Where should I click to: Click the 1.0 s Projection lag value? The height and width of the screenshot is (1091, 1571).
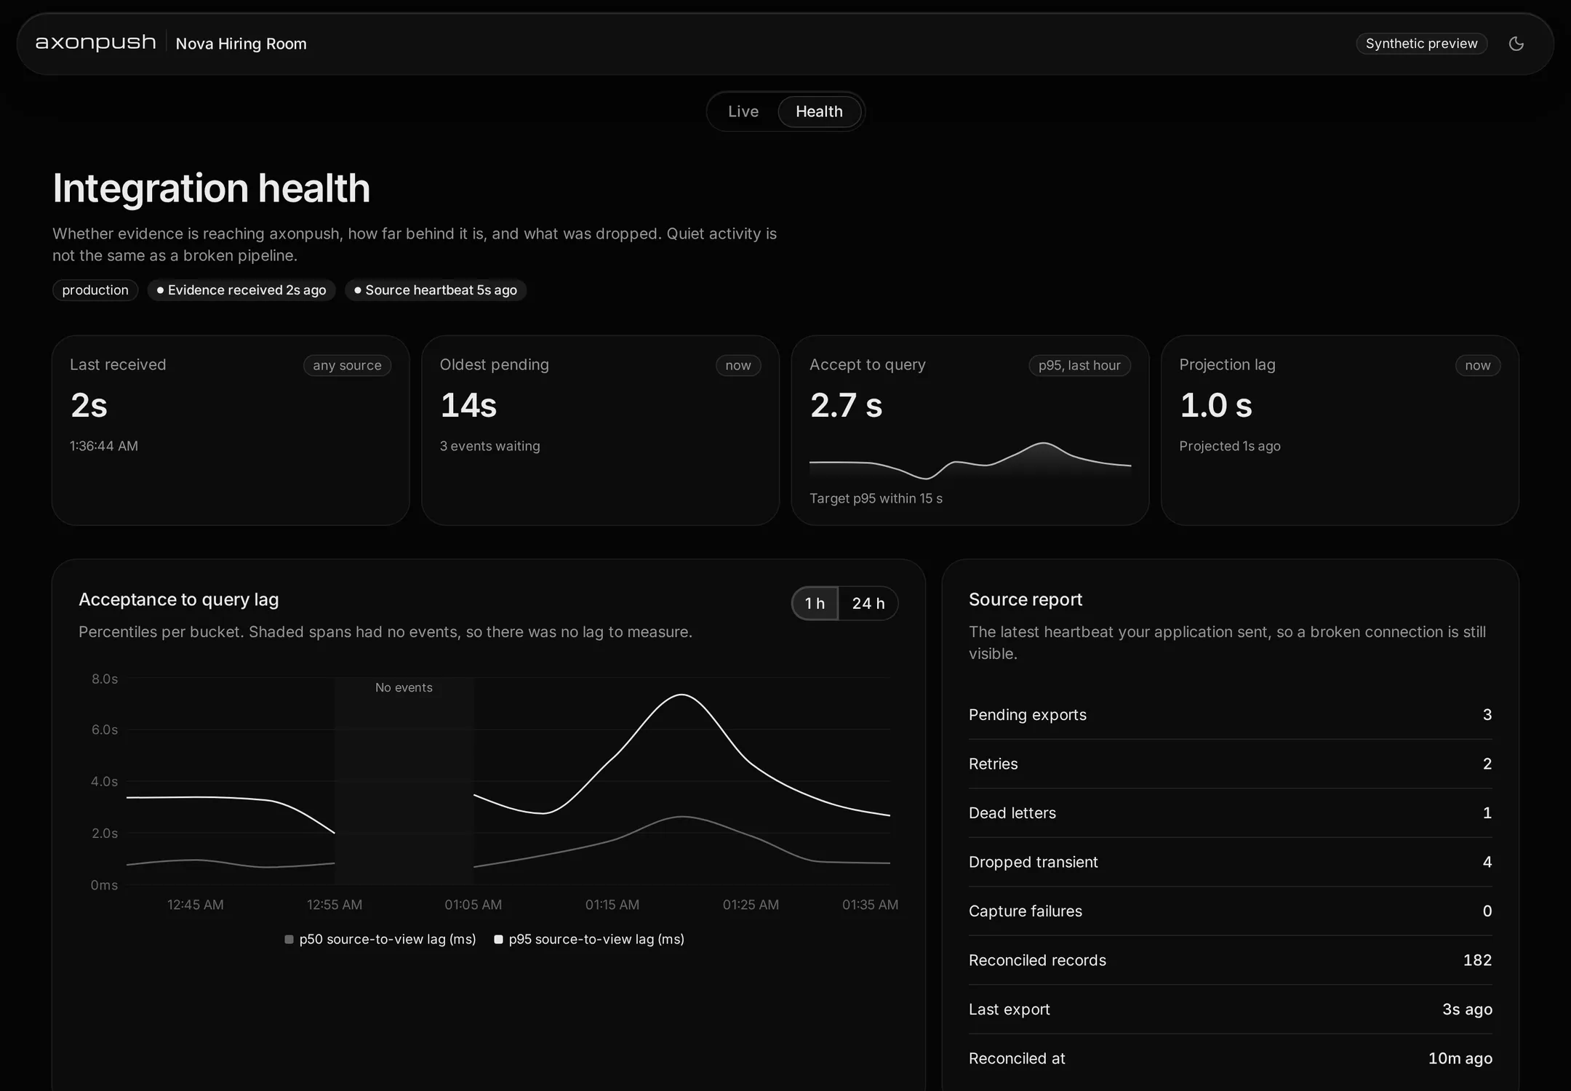1216,405
